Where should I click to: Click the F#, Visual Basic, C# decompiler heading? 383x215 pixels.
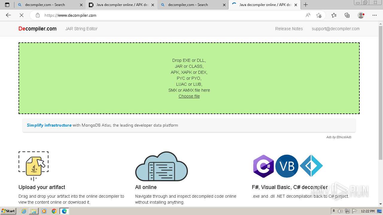pos(290,187)
